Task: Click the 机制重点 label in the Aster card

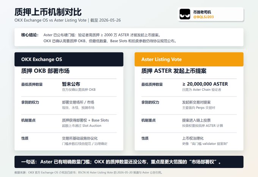Action: pos(148,120)
